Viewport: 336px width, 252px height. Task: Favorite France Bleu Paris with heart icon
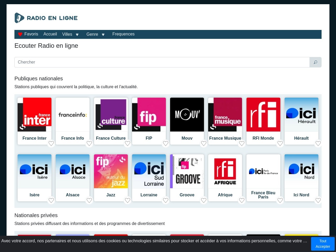click(280, 200)
